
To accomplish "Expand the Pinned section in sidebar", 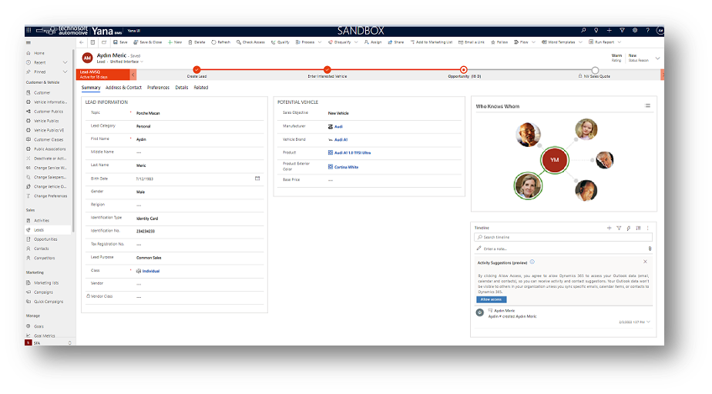I will 65,72.
